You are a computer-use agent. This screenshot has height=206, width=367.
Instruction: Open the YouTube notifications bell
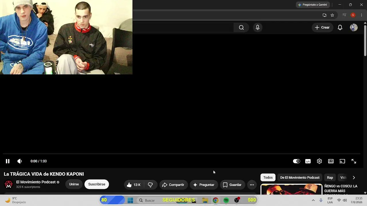click(x=340, y=27)
